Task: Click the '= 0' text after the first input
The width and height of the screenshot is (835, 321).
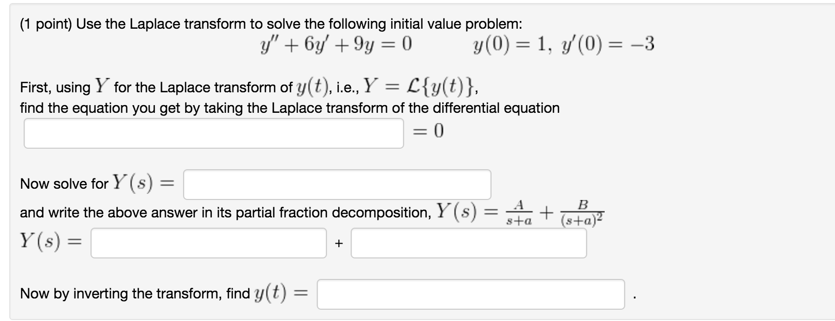Action: tap(428, 132)
